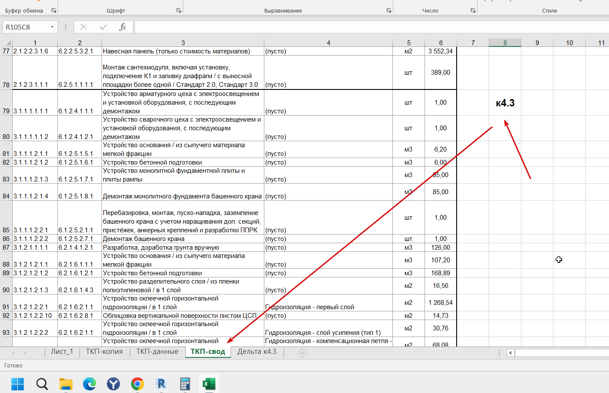Switch to the Дельта к4.3 sheet tab
The height and width of the screenshot is (393, 609).
pos(257,352)
